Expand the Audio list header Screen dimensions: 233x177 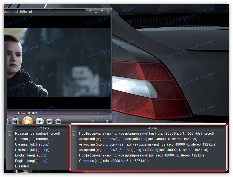tap(152, 128)
